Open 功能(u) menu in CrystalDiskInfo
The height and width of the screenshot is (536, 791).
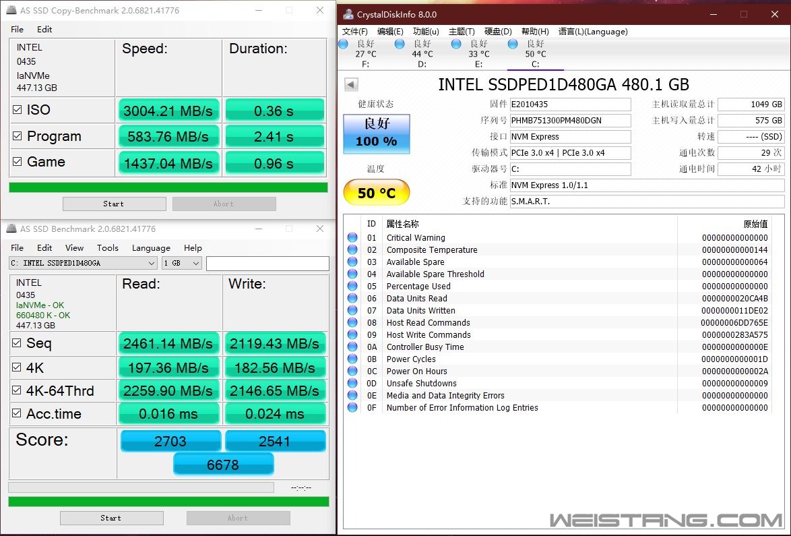[x=426, y=31]
